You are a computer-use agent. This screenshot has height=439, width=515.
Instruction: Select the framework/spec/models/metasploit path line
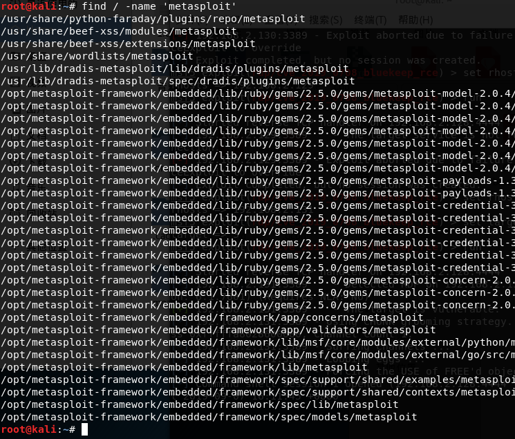pos(209,418)
